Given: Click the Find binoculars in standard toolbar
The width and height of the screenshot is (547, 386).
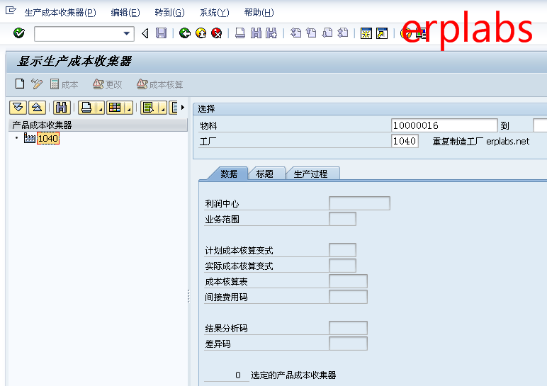Looking at the screenshot, I should (256, 33).
